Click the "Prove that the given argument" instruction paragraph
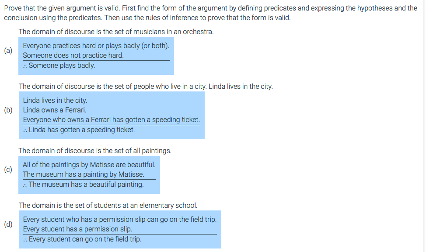 pos(210,13)
